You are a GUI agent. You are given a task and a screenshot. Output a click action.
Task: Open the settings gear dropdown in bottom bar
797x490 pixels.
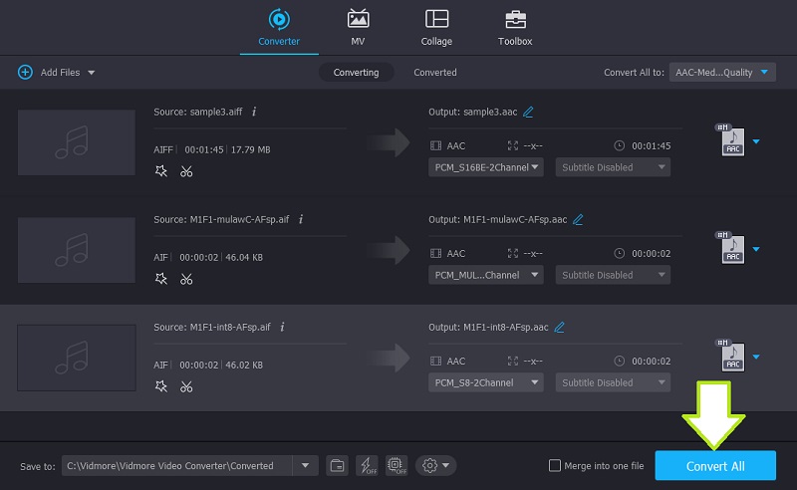436,465
